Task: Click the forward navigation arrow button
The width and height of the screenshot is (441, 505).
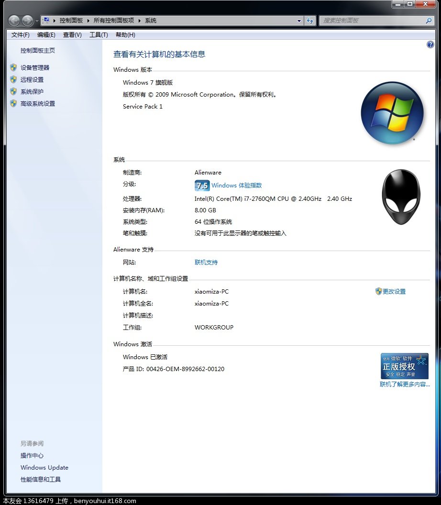Action: pos(28,21)
